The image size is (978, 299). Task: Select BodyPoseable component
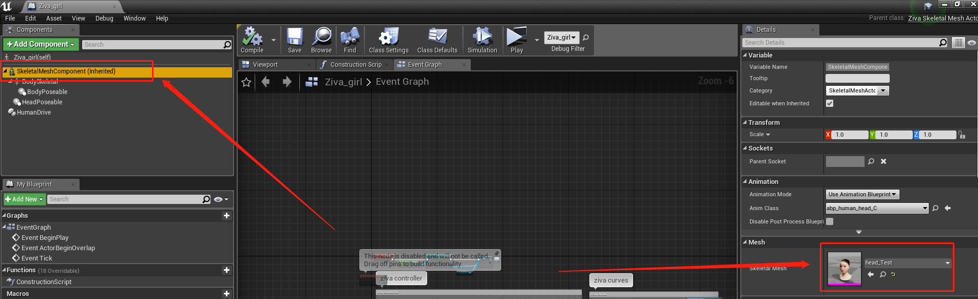click(47, 92)
